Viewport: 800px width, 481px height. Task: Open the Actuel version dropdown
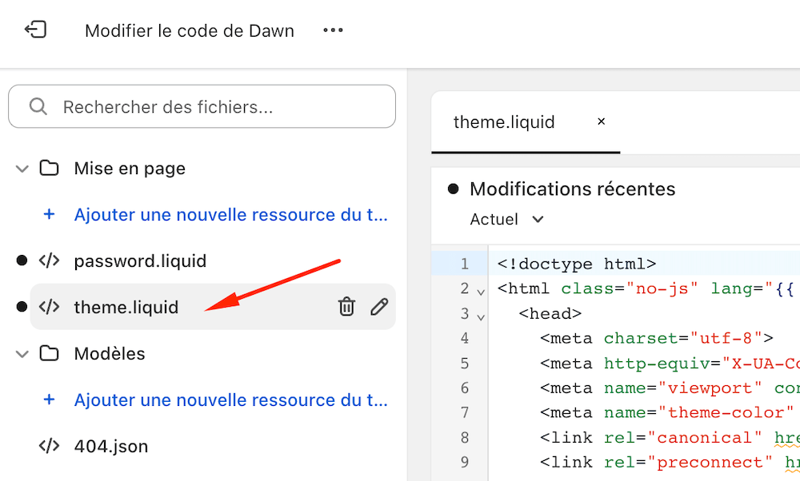click(x=506, y=219)
